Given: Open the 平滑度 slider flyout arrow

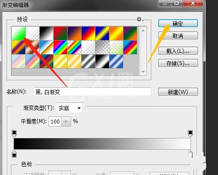Looking at the screenshot, I should (x=66, y=121).
